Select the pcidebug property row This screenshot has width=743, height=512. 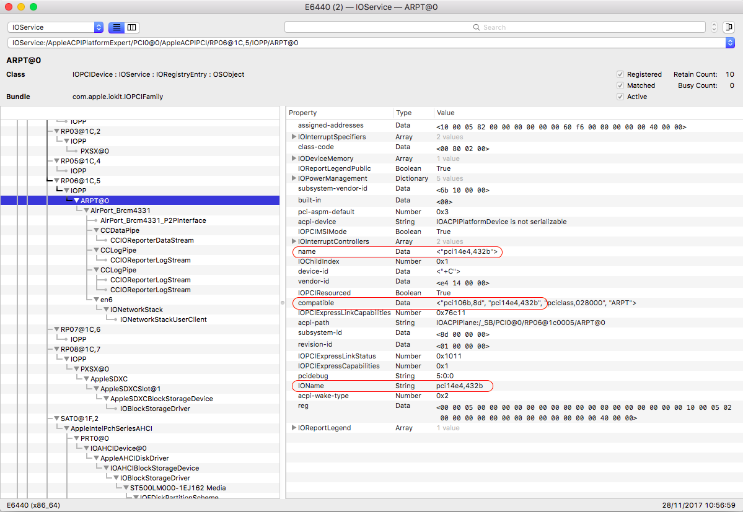click(x=514, y=376)
